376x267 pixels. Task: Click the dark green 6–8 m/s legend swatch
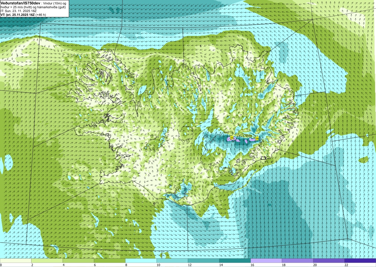(x=110, y=261)
